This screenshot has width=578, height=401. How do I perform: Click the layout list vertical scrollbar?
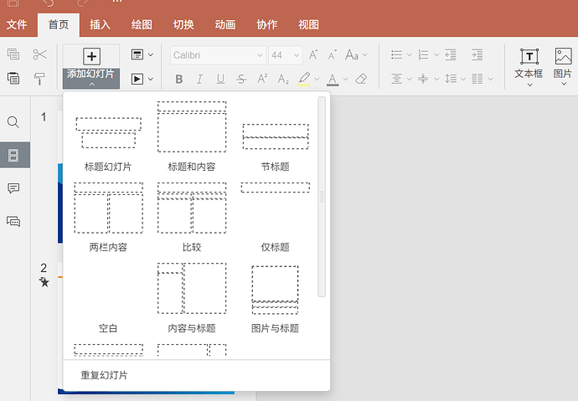[322, 197]
